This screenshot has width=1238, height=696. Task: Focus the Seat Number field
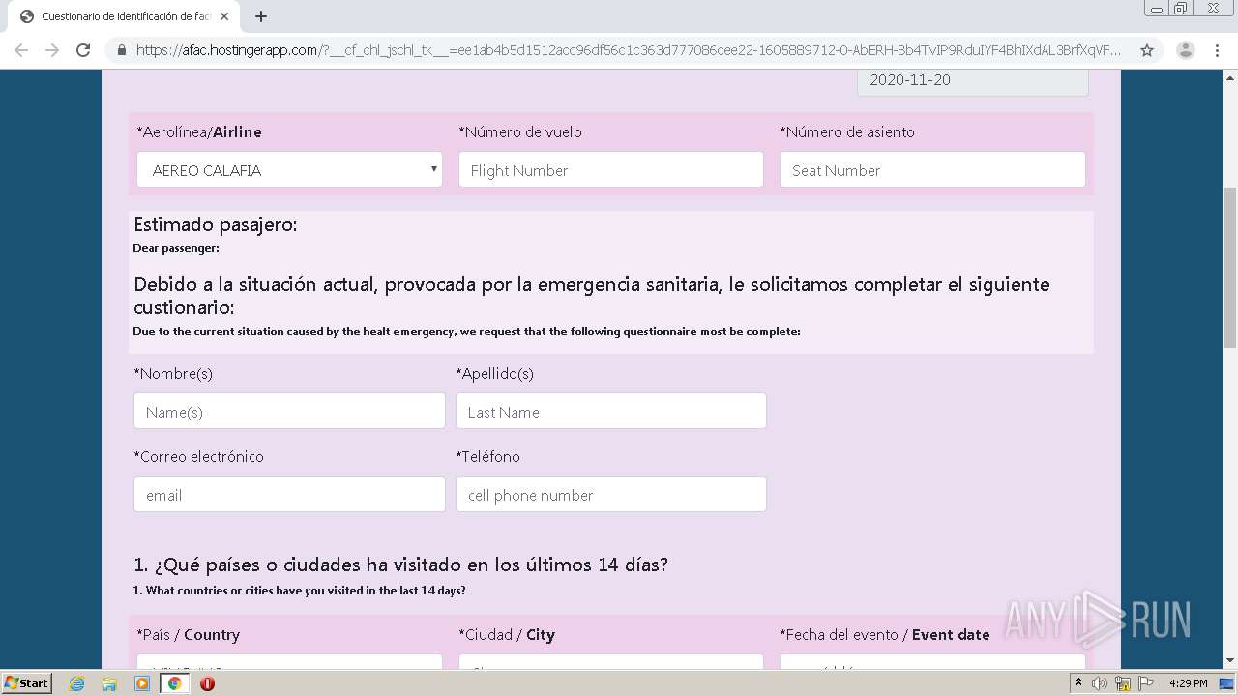932,170
